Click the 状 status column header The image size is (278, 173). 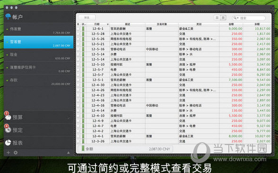pyautogui.click(x=84, y=24)
